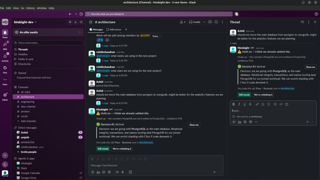Mention someone in thread reply
The width and height of the screenshot is (320, 180).
click(x=251, y=122)
